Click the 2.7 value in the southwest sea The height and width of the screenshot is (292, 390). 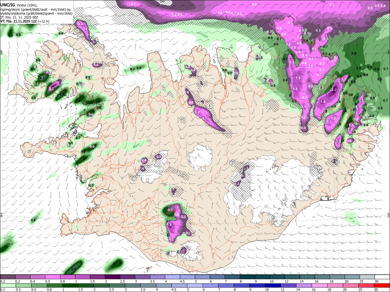pos(73,269)
